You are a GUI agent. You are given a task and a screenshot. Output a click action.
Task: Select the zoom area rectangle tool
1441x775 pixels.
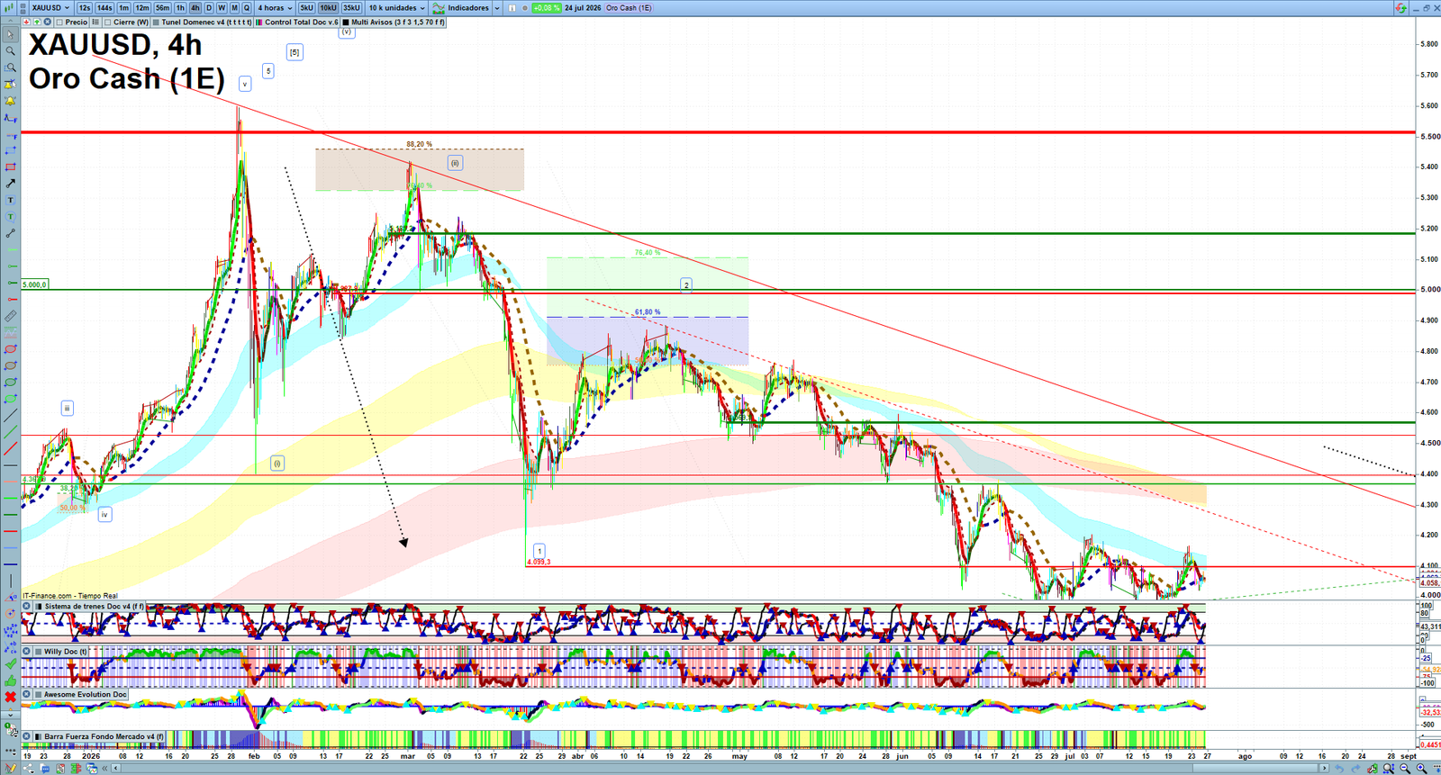10,68
